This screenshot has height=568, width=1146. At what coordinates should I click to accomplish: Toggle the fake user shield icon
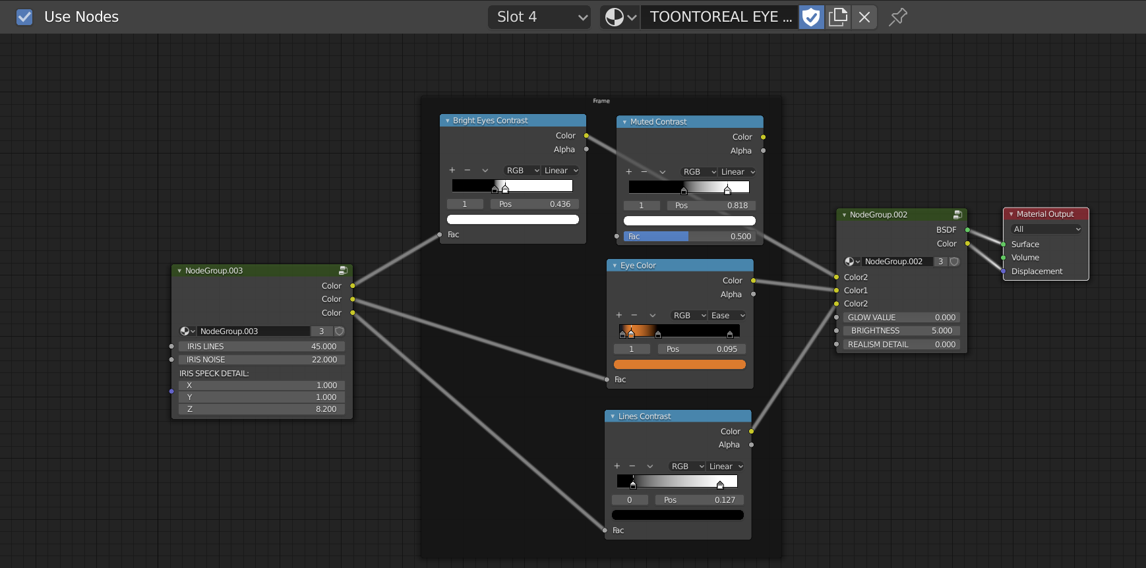coord(811,17)
